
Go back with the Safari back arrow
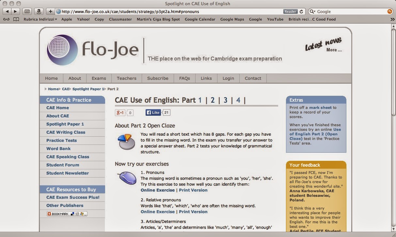pos(7,11)
